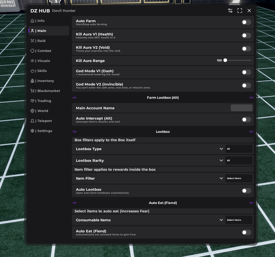The image size is (275, 257).
Task: Click the crosshair Combat icon
Action: [x=32, y=51]
